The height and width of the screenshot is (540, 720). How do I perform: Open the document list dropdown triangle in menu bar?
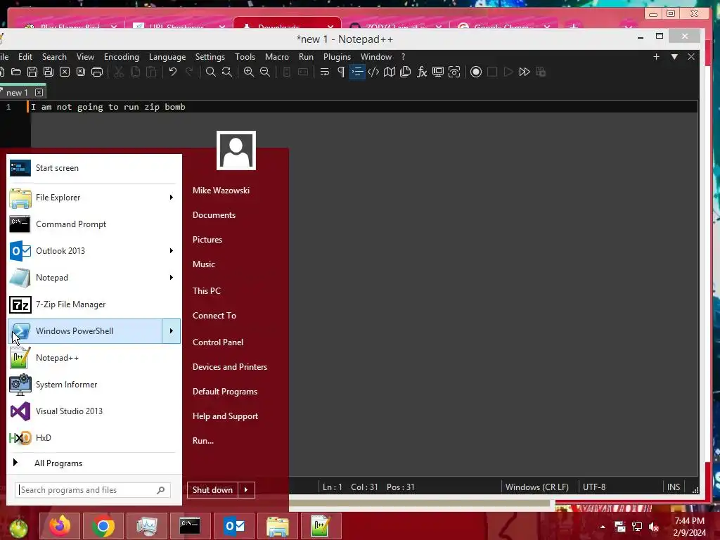pyautogui.click(x=674, y=56)
